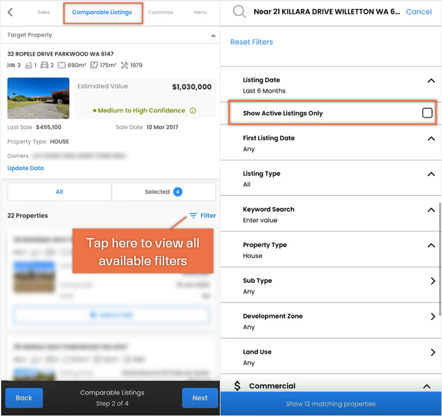Show the Selected properties tab
Viewport: 442px width, 416px height.
[x=163, y=192]
